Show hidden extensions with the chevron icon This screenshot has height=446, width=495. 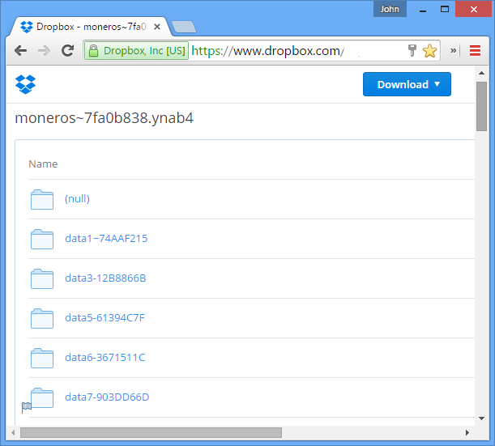click(454, 50)
